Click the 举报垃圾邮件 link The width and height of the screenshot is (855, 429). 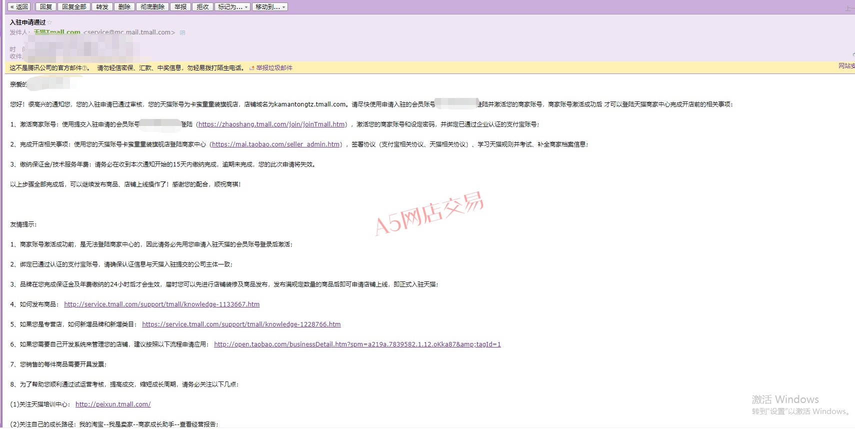click(274, 68)
